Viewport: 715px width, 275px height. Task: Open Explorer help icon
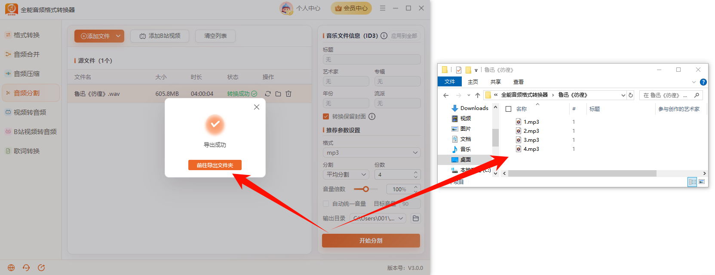703,82
